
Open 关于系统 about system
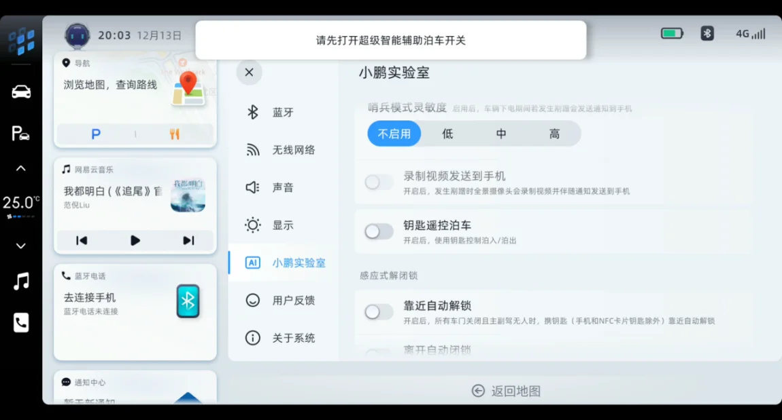(284, 339)
